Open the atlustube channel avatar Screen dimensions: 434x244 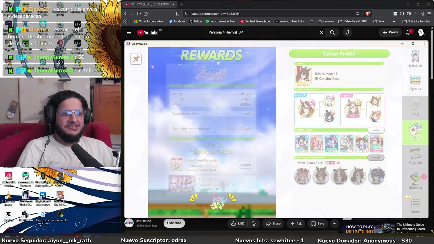coord(129,223)
